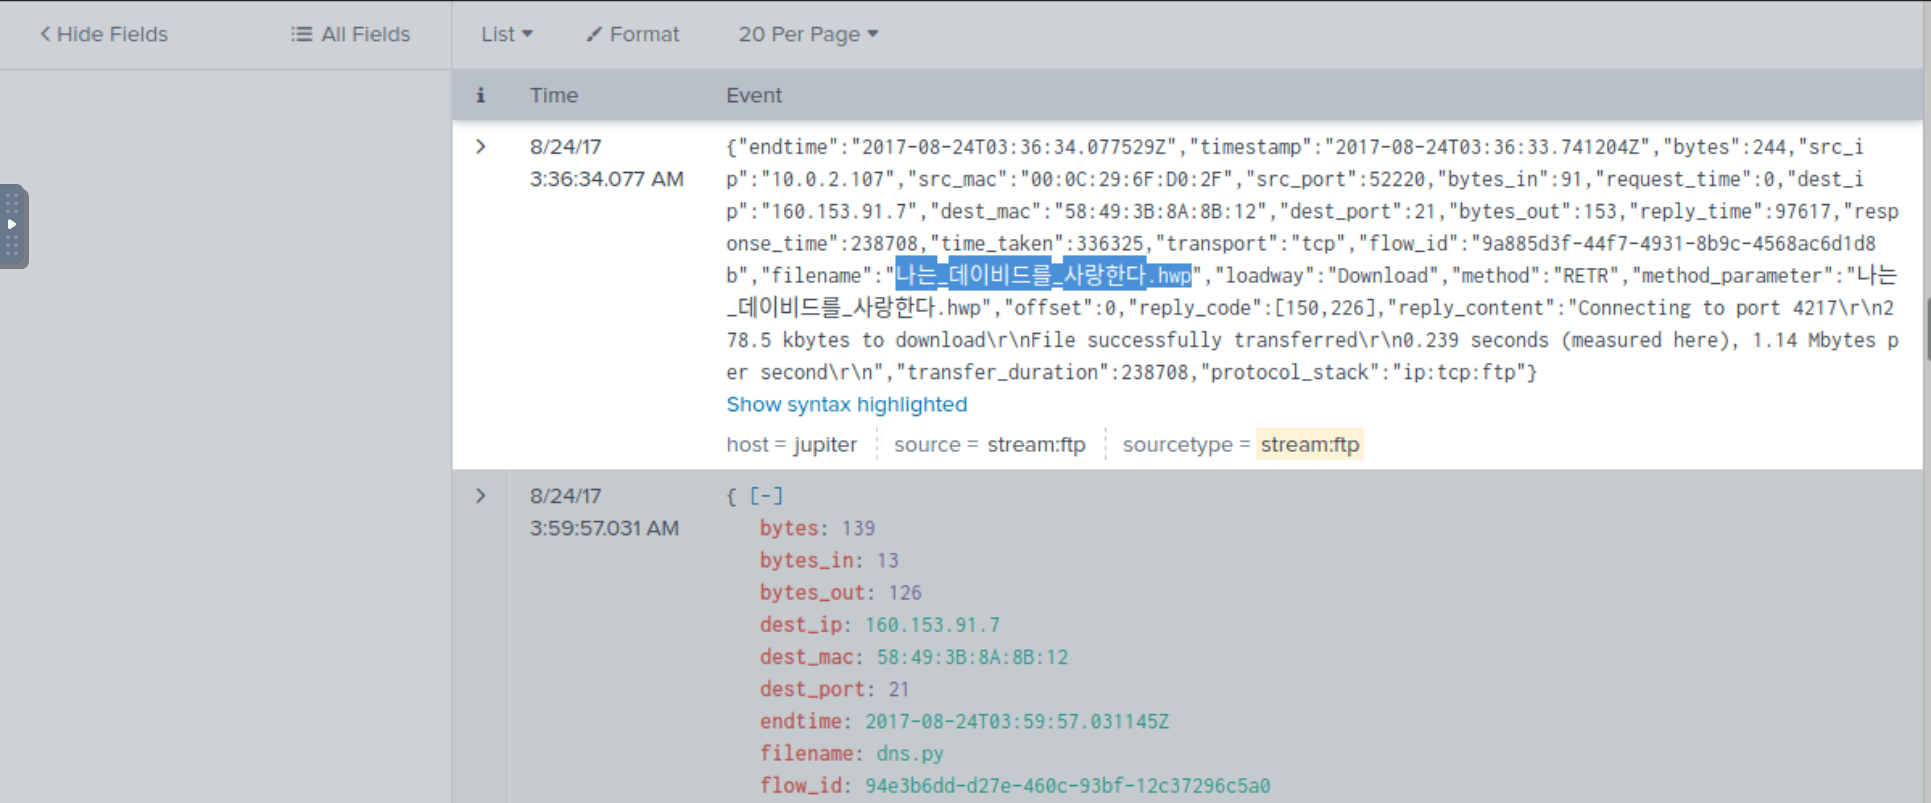Image resolution: width=1931 pixels, height=803 pixels.
Task: Click the source value stream:ftp
Action: tap(1035, 445)
